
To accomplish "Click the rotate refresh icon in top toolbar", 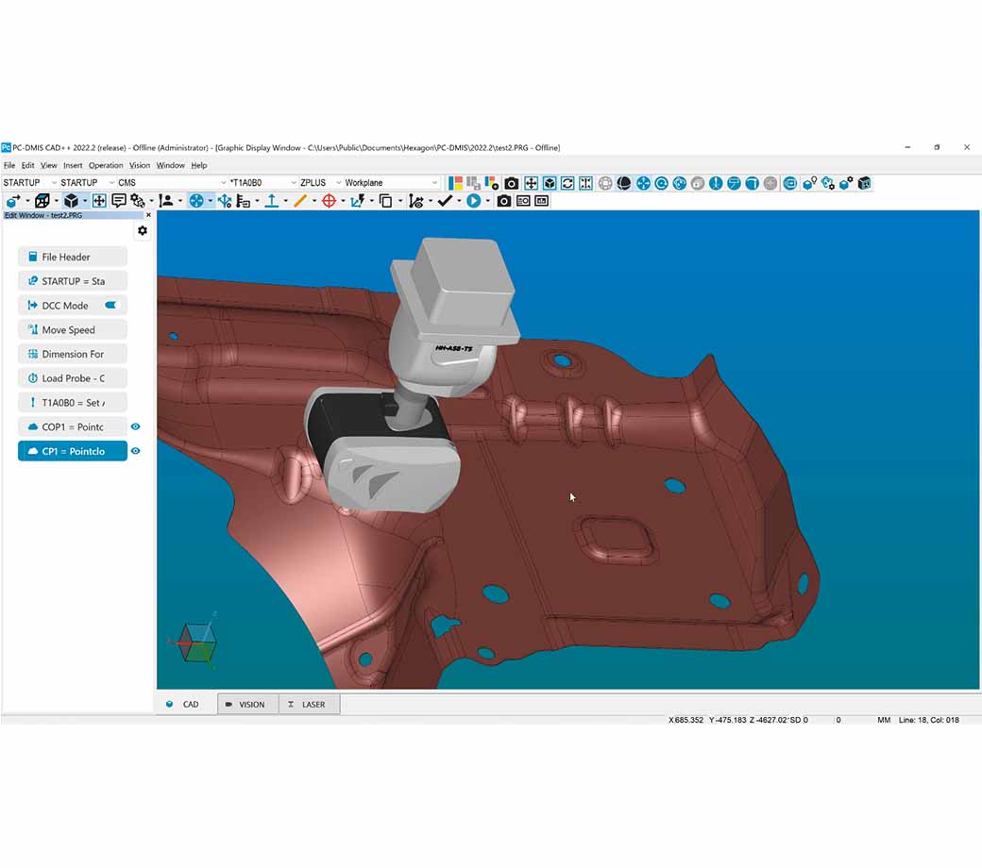I will pyautogui.click(x=567, y=183).
